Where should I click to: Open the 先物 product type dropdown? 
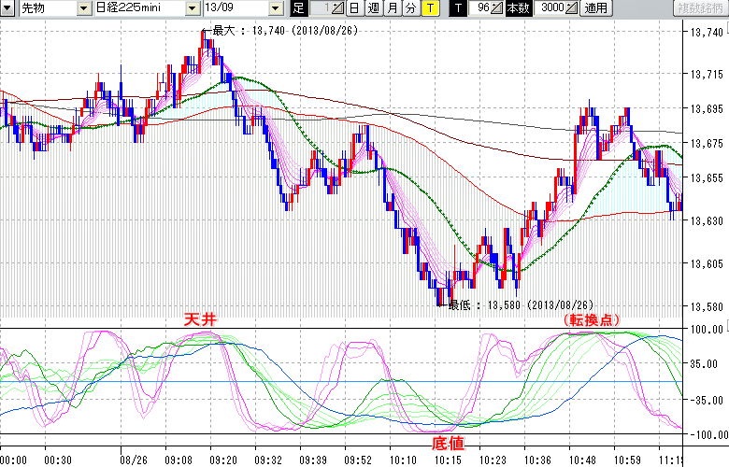pyautogui.click(x=84, y=8)
